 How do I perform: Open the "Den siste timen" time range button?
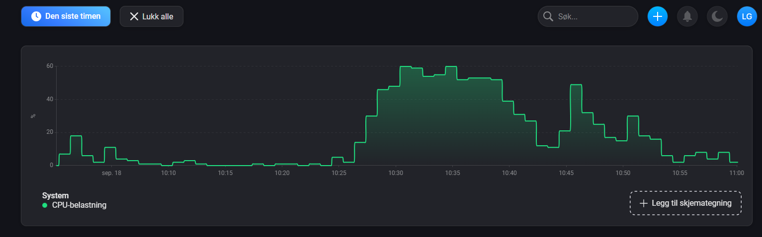(x=66, y=16)
